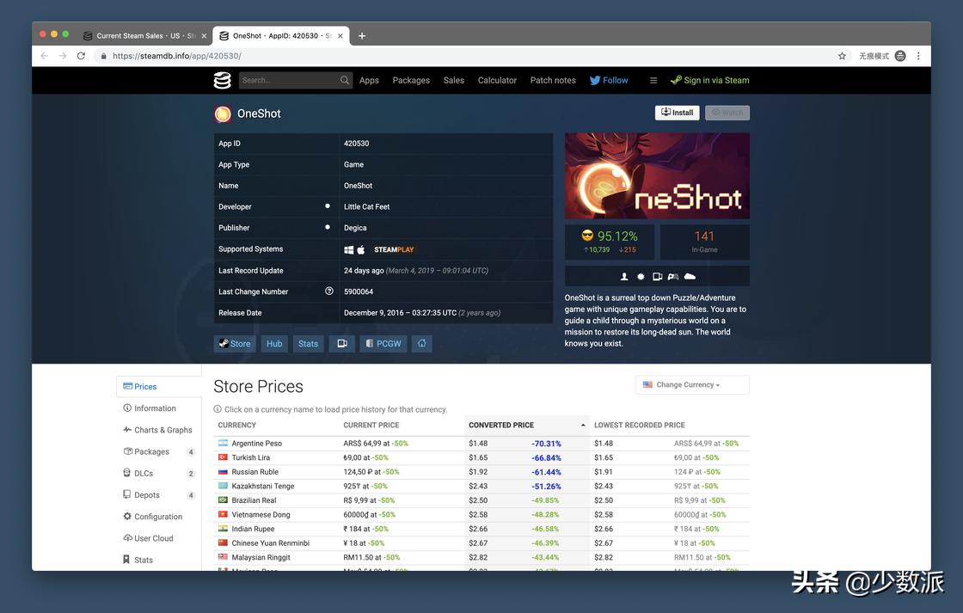Image resolution: width=963 pixels, height=613 pixels.
Task: Click the browser back arrow
Action: 44,56
